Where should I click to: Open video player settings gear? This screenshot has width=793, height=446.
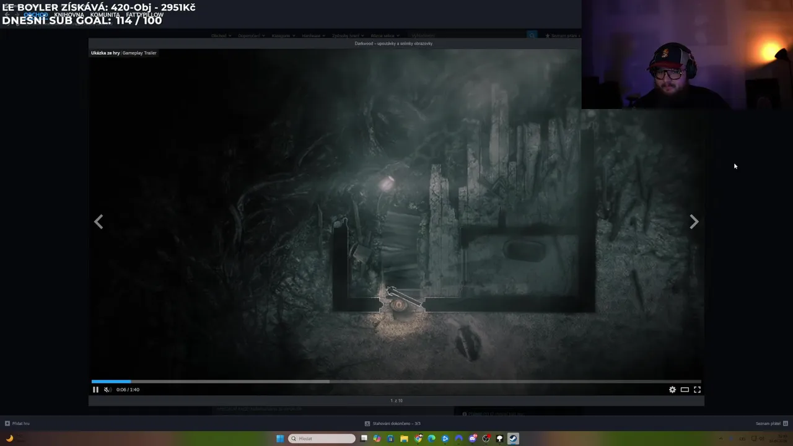tap(672, 390)
